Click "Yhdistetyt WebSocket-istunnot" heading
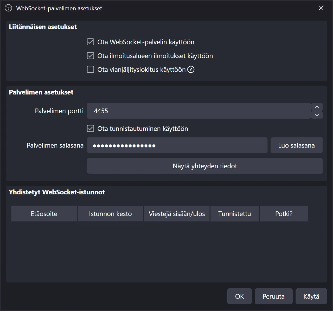Image resolution: width=333 pixels, height=311 pixels. point(57,192)
